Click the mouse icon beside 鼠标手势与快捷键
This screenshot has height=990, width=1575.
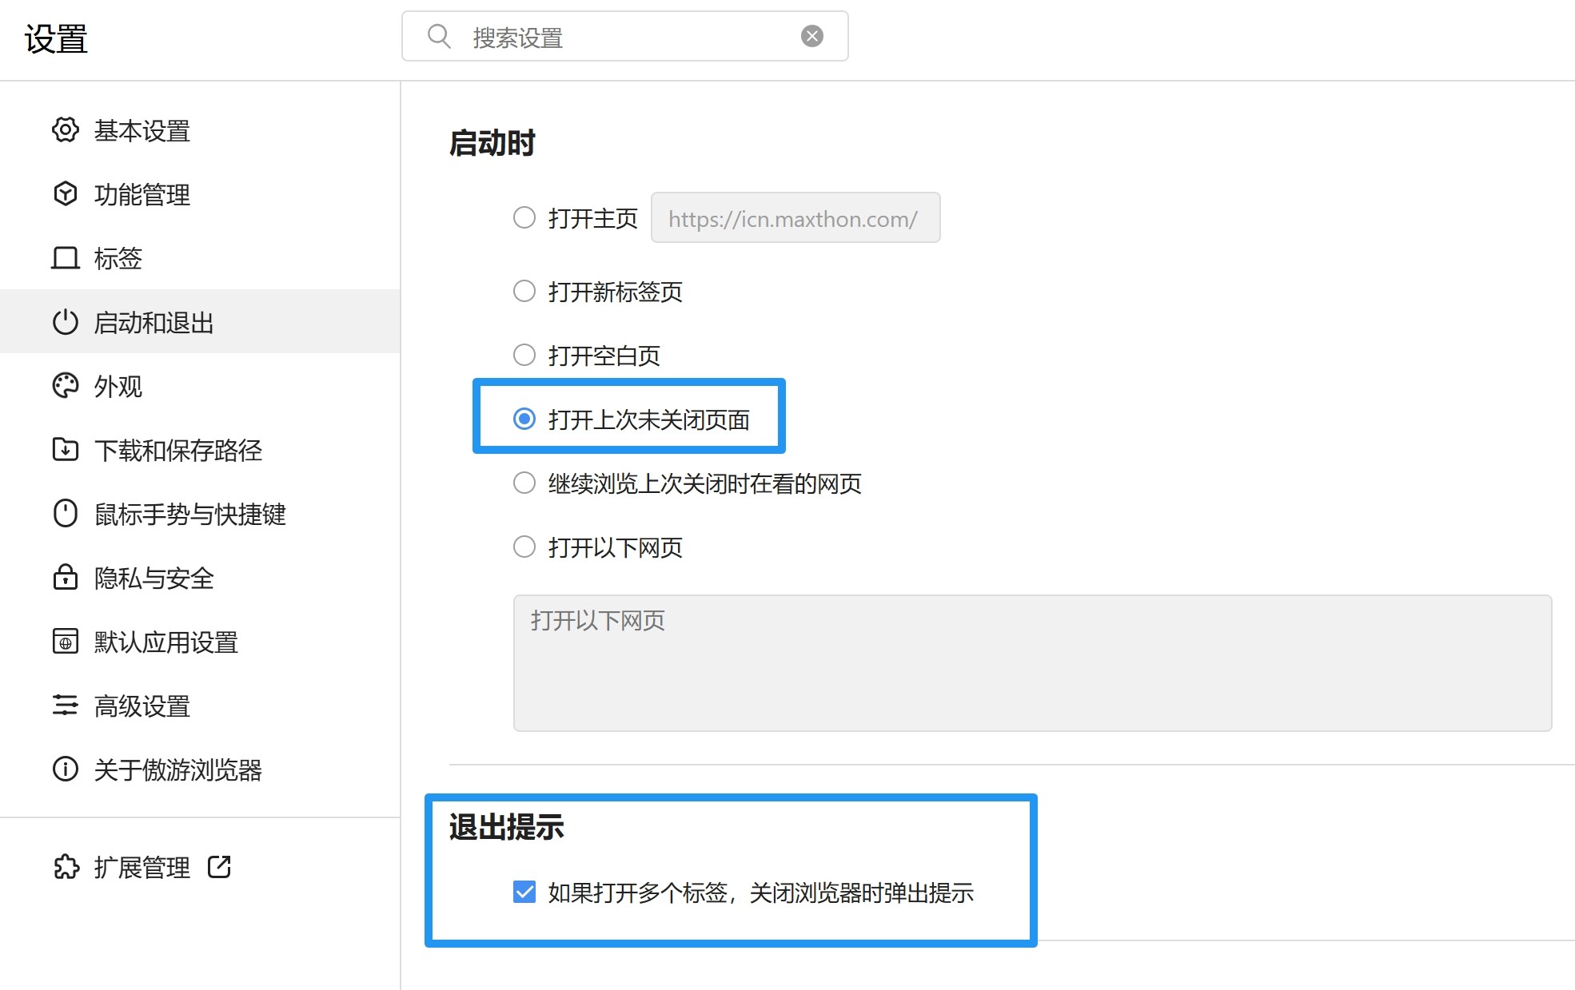point(66,514)
